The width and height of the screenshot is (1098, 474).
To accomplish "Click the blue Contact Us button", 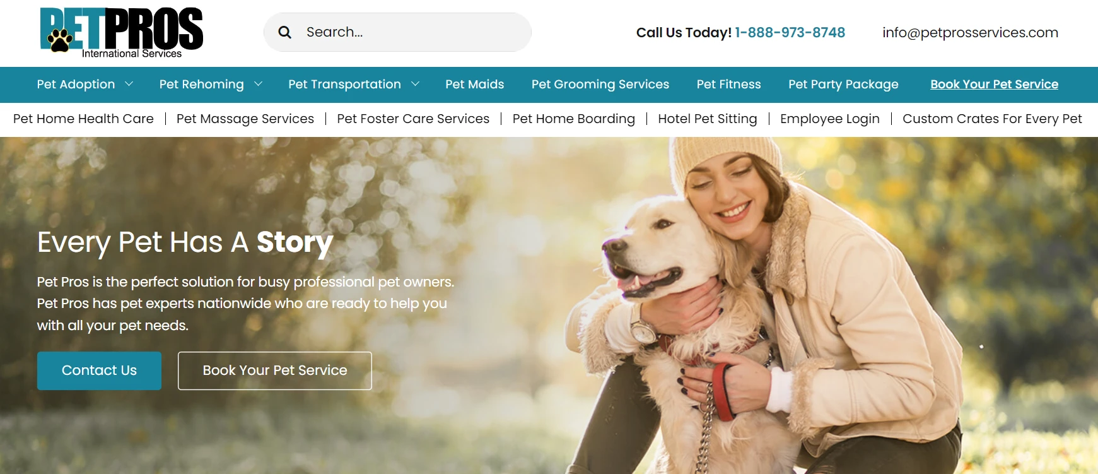I will (99, 370).
